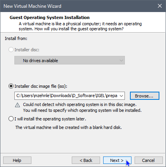Open Help for this wizard page
Viewport: 166px width, 167px height.
tap(17, 160)
